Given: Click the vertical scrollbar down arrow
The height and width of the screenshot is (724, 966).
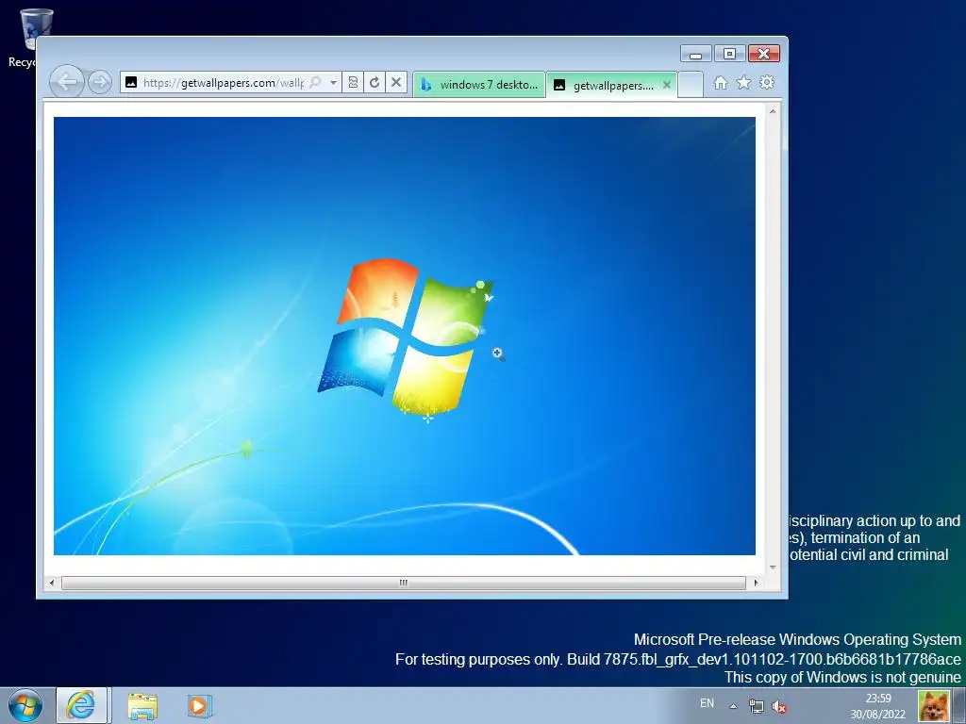Looking at the screenshot, I should (773, 567).
